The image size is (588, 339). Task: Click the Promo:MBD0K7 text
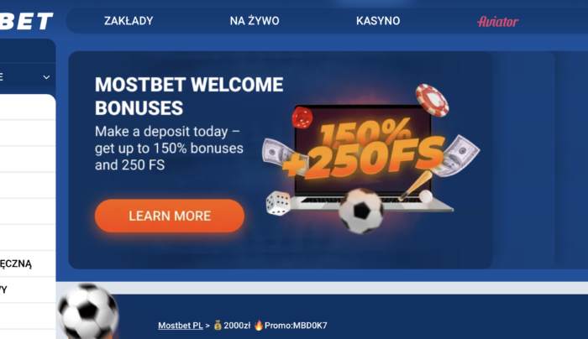pyautogui.click(x=296, y=326)
